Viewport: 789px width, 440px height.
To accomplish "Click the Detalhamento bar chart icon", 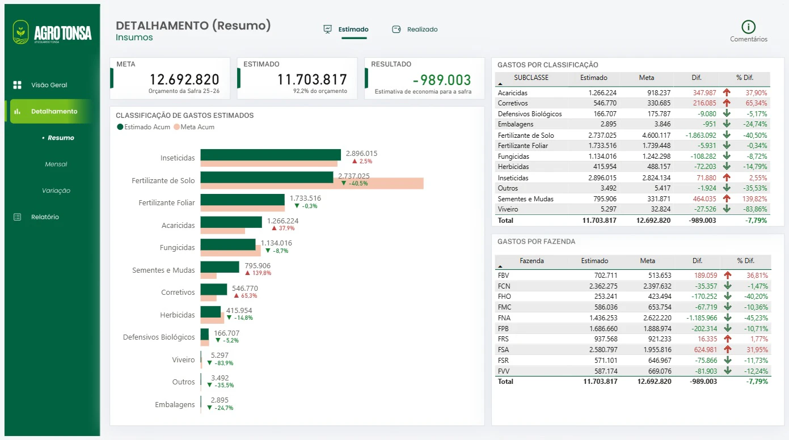I will (17, 112).
